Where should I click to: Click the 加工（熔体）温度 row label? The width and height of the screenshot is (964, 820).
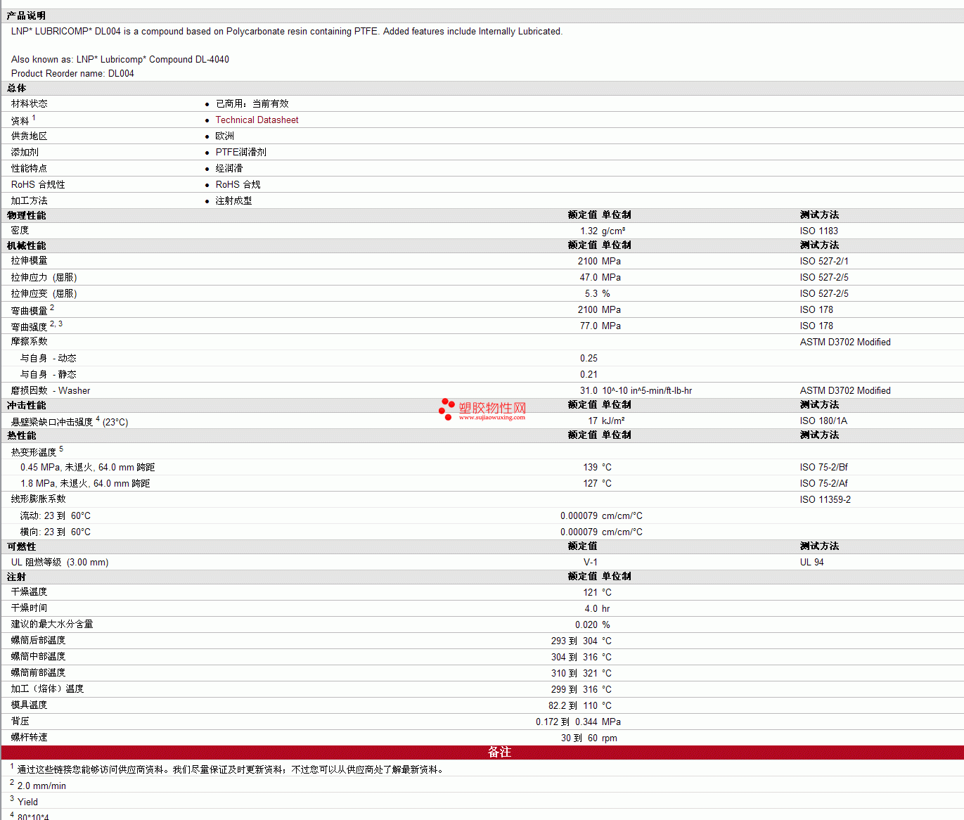click(x=48, y=689)
